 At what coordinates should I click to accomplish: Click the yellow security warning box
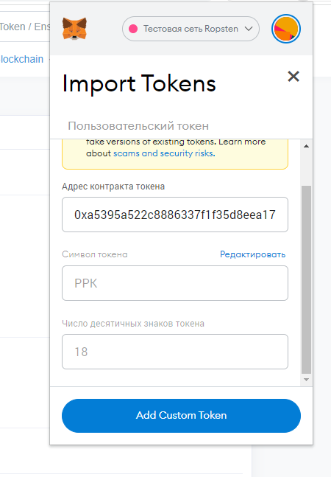coord(175,154)
